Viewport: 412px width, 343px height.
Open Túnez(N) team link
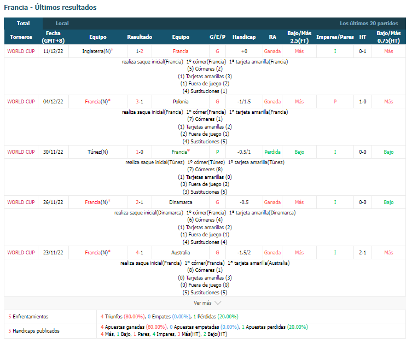tap(98, 152)
